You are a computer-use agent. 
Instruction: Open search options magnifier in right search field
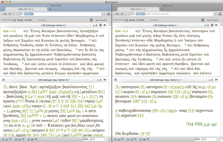[133, 14]
